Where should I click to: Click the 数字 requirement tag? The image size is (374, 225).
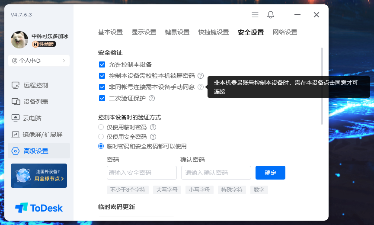pyautogui.click(x=259, y=190)
